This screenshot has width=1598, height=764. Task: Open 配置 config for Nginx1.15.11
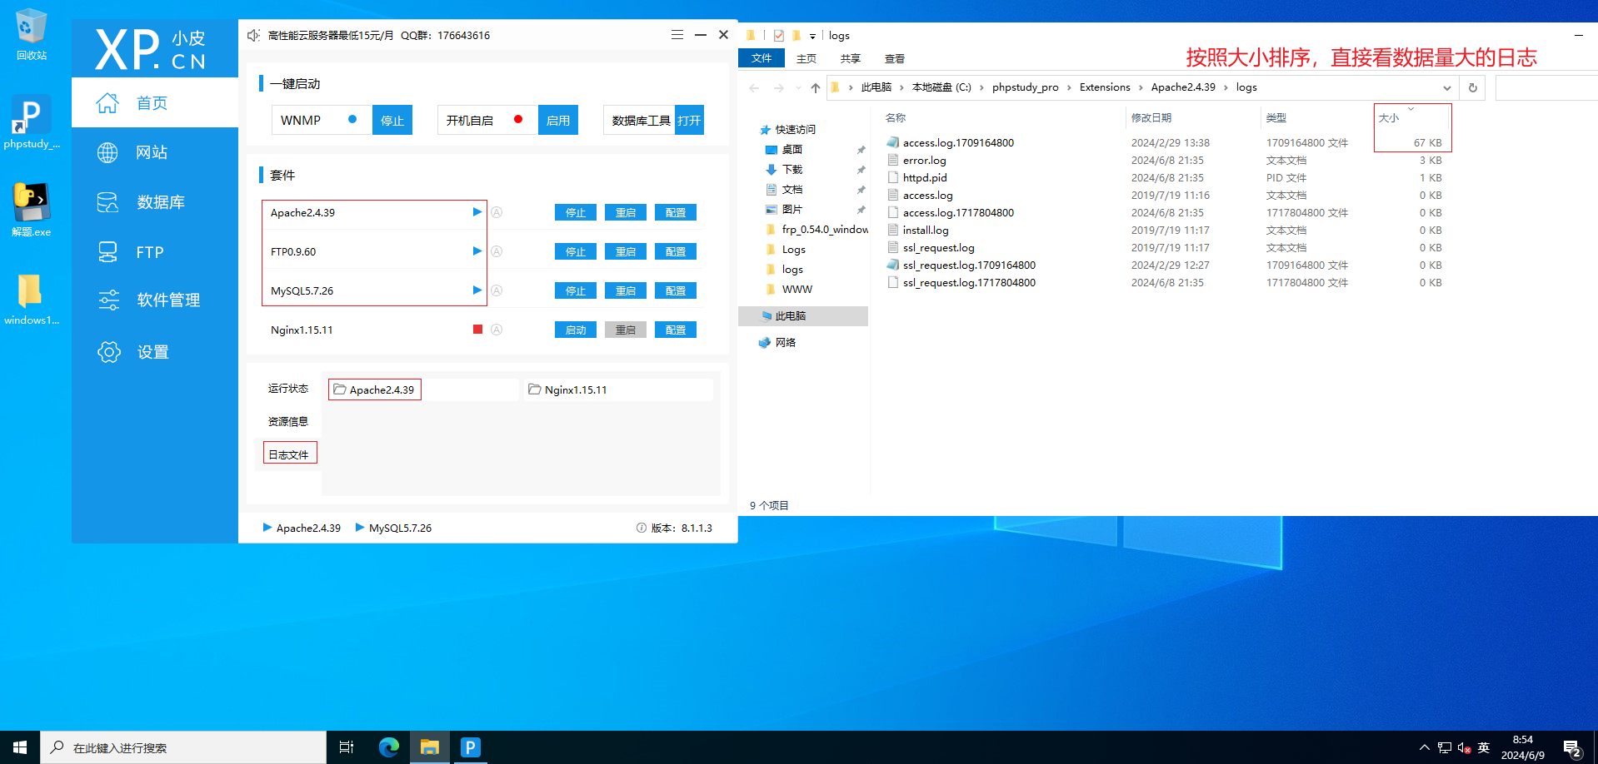tap(676, 330)
